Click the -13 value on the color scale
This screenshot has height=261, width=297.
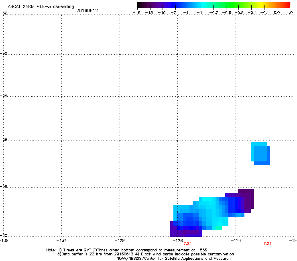149,13
